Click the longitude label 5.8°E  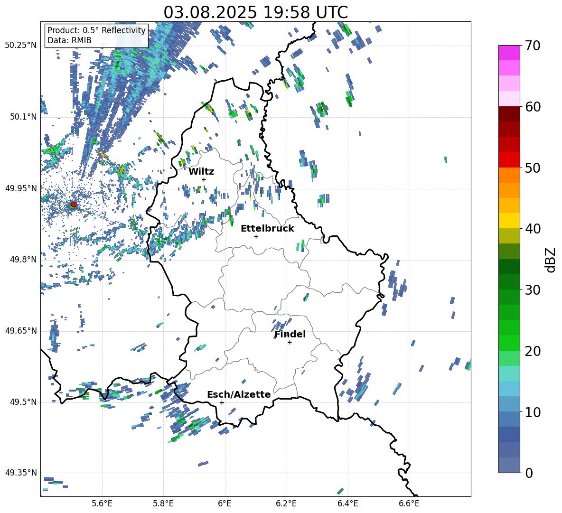click(163, 504)
